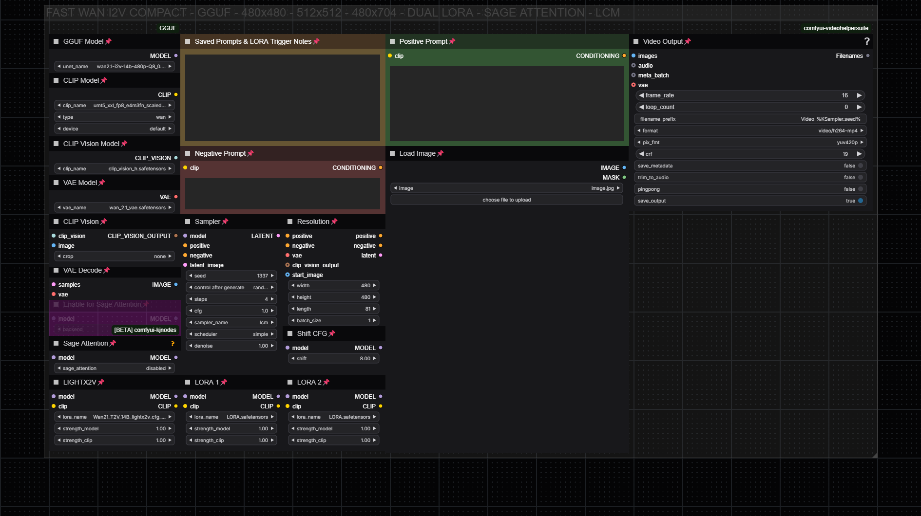The width and height of the screenshot is (921, 516).
Task: Click the comfyui-videohelpersuite badge
Action: [x=835, y=28]
